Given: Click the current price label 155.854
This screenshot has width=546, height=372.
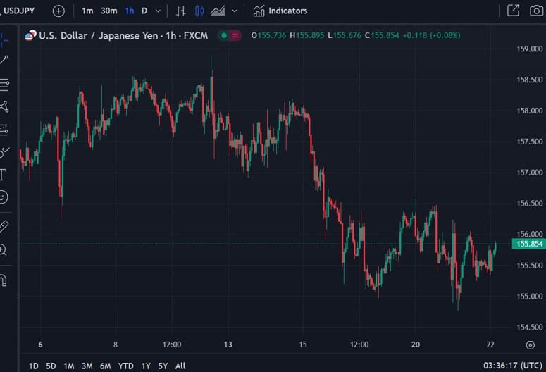Looking at the screenshot, I should click(x=528, y=244).
